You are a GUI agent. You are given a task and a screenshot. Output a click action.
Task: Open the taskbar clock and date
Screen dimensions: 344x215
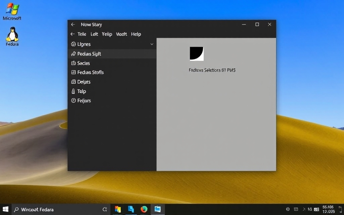coord(329,209)
